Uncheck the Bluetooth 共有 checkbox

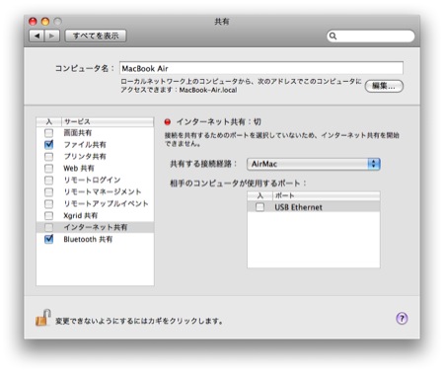tap(48, 239)
